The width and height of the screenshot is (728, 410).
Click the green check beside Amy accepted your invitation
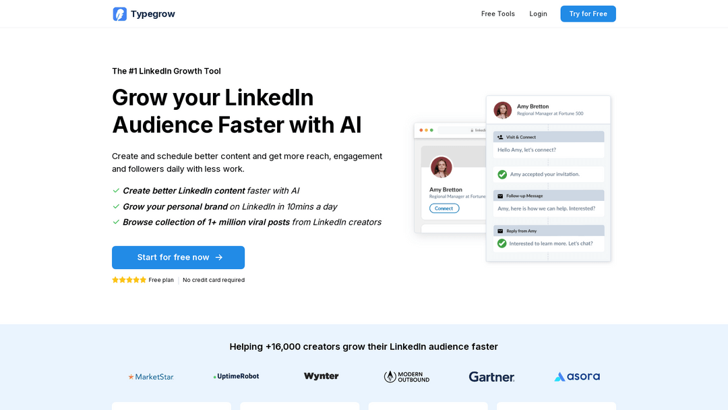502,175
